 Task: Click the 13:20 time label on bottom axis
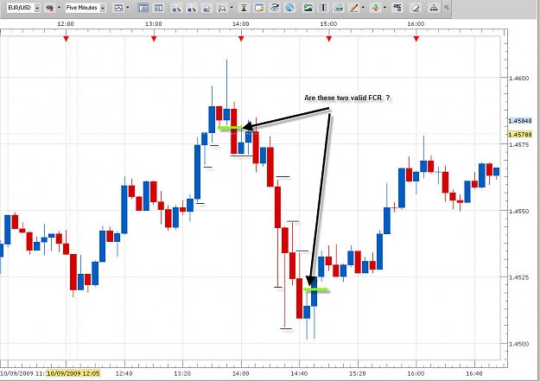[182, 373]
